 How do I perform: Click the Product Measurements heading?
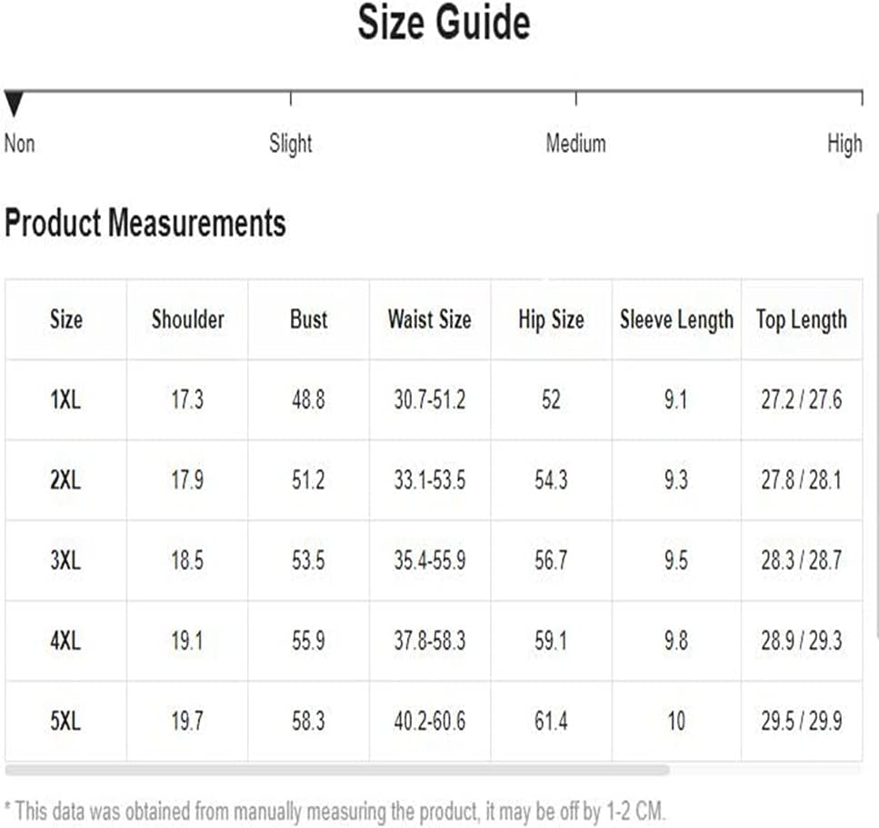click(145, 223)
